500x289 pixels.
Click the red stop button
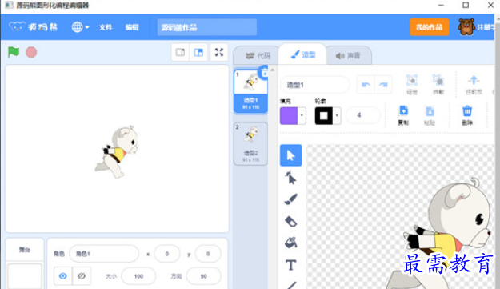pos(31,52)
